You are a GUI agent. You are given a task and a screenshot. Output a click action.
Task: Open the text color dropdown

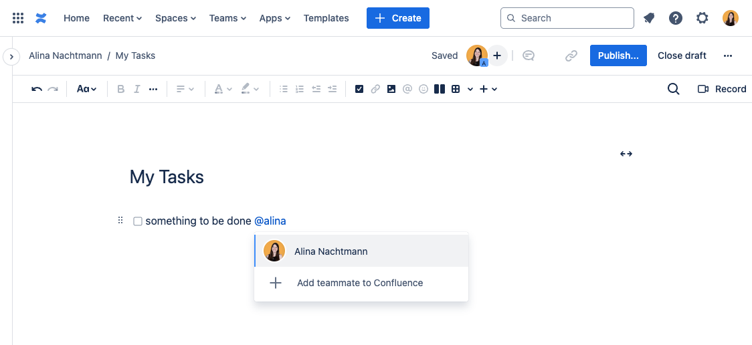pos(223,89)
